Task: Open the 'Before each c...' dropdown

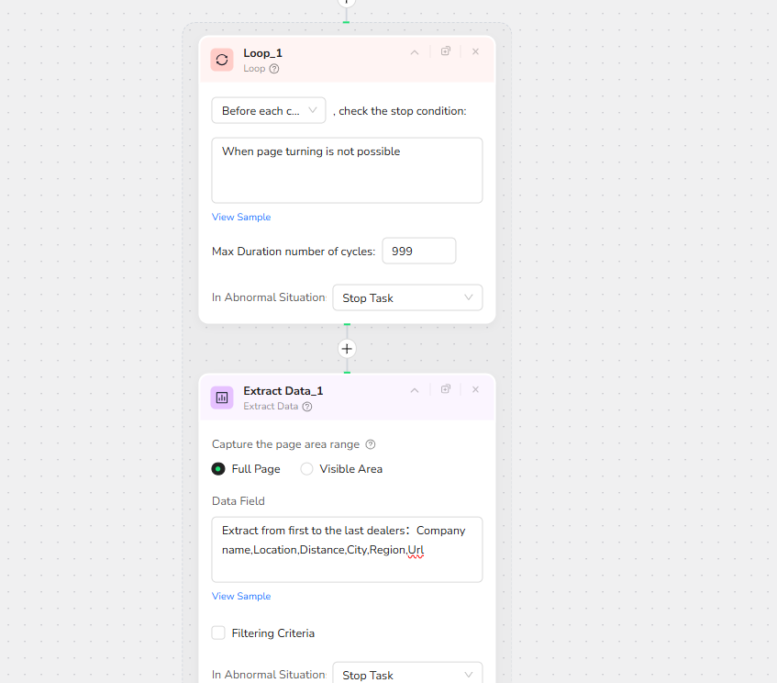Action: [269, 111]
